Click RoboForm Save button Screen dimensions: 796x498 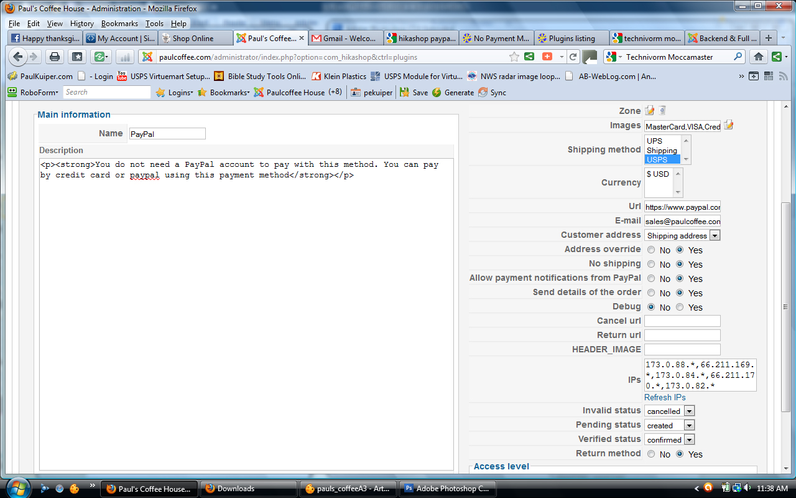click(x=414, y=92)
